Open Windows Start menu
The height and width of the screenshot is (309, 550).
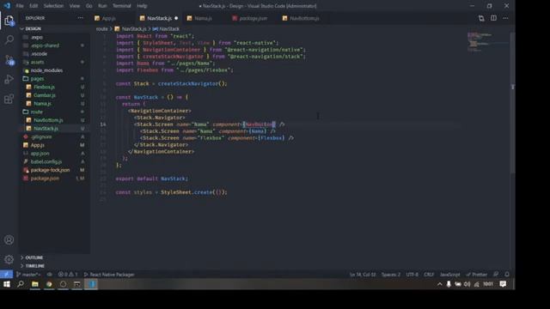coord(7,284)
